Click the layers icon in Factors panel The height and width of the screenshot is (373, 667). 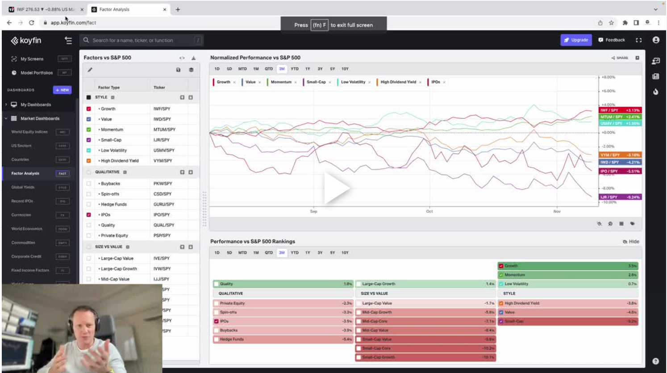pyautogui.click(x=191, y=70)
